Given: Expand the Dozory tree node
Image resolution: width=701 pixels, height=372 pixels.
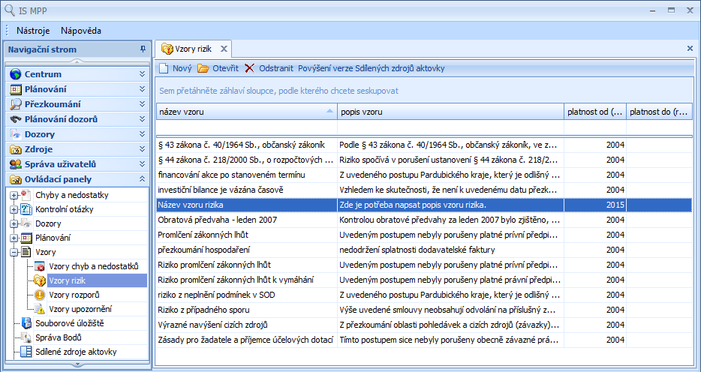Looking at the screenshot, I should point(14,223).
